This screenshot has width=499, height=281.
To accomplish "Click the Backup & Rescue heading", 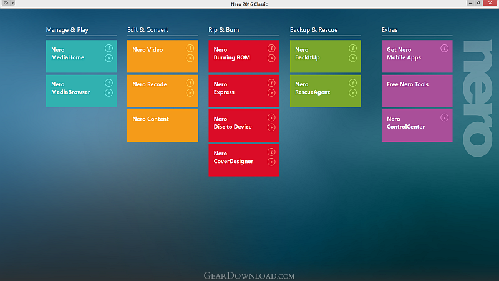I will pos(314,29).
